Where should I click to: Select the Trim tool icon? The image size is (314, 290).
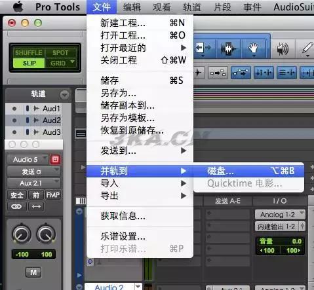203,48
